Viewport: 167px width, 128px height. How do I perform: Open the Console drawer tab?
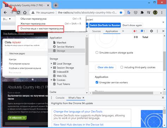[x=60, y=98]
